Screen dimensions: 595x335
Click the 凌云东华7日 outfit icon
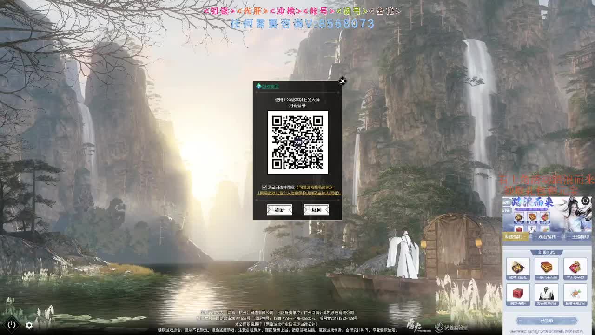coord(546,293)
